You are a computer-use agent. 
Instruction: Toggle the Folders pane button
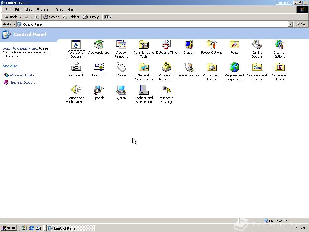[x=71, y=17]
